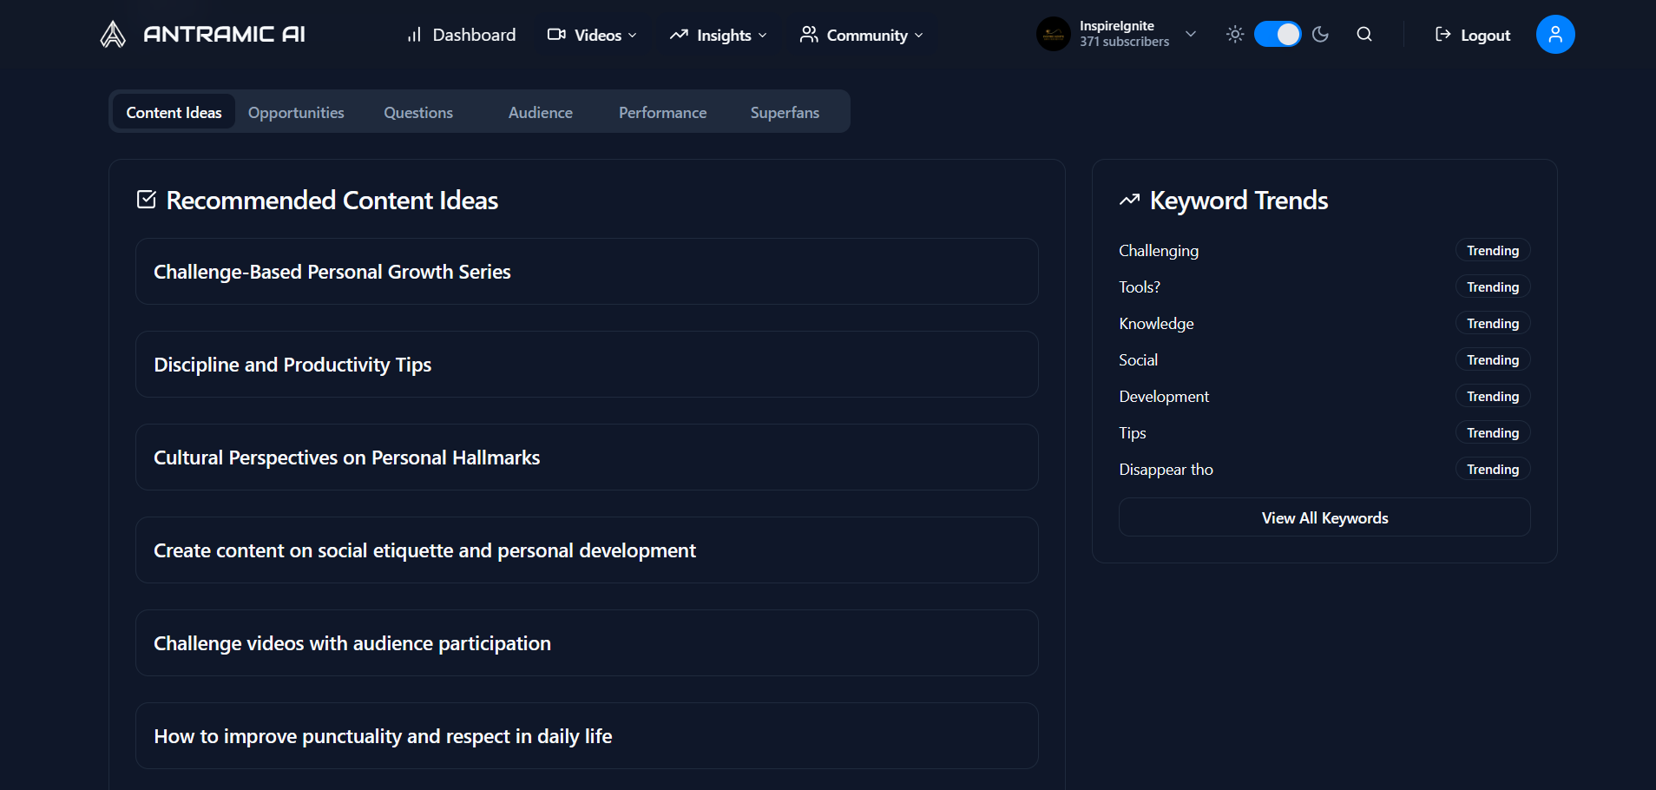Click the Recommended Content Ideas checkbox icon

coord(147,200)
